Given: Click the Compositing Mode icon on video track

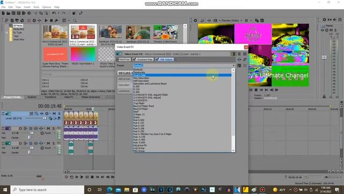Looking at the screenshot, I should click(51, 119).
